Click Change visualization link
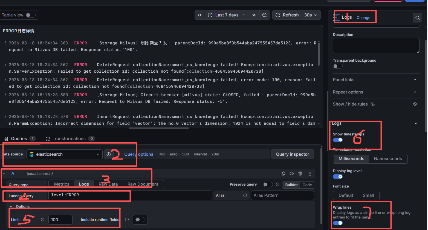428x230 pixels. coord(363,18)
